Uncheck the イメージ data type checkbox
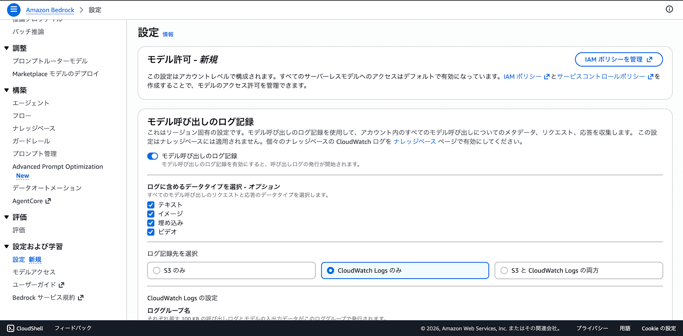 pyautogui.click(x=151, y=214)
